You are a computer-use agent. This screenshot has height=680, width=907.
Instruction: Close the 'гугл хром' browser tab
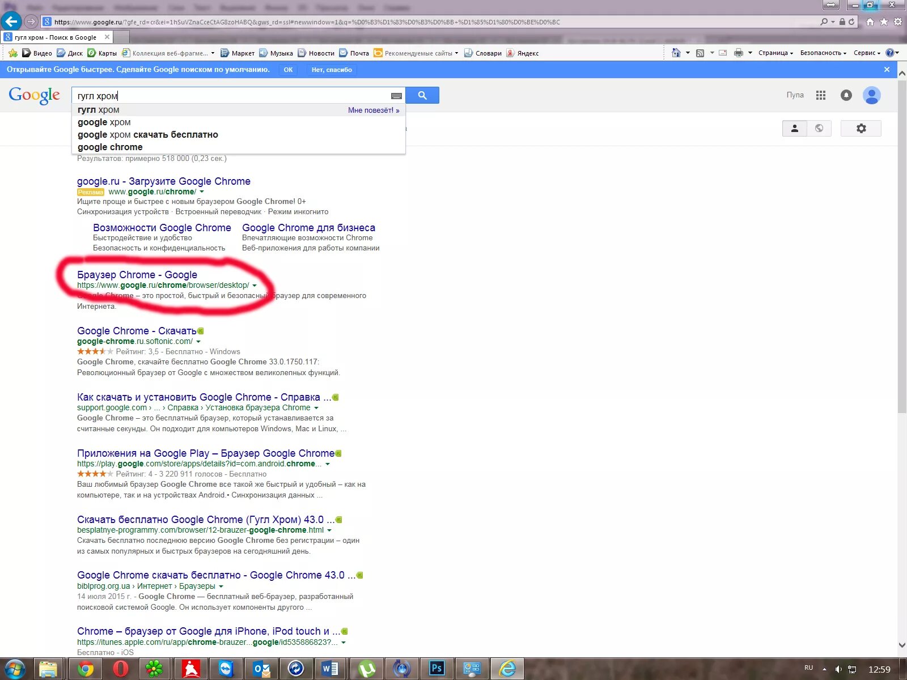pos(107,37)
